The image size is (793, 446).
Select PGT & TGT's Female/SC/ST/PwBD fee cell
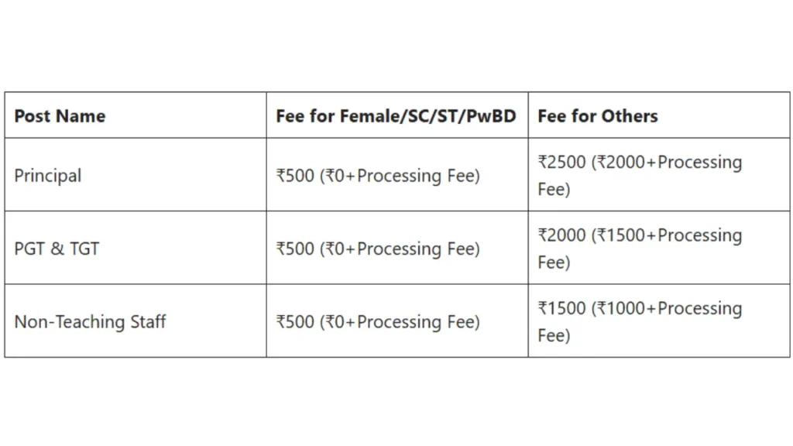tap(378, 249)
